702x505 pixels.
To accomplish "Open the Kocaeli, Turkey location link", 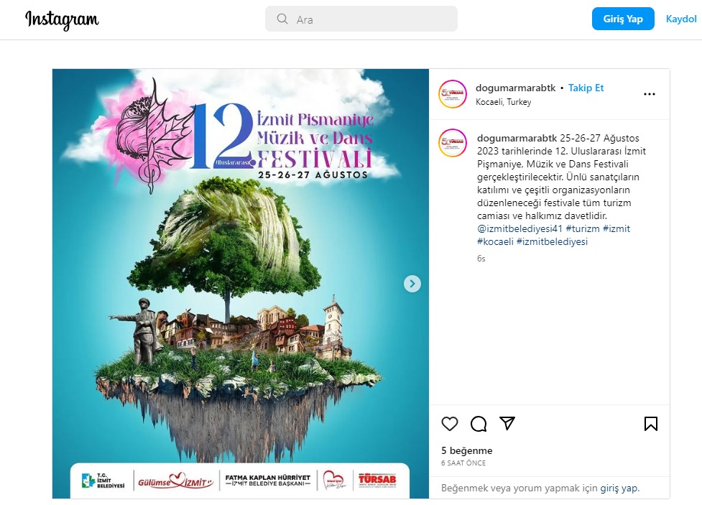I will pyautogui.click(x=503, y=102).
